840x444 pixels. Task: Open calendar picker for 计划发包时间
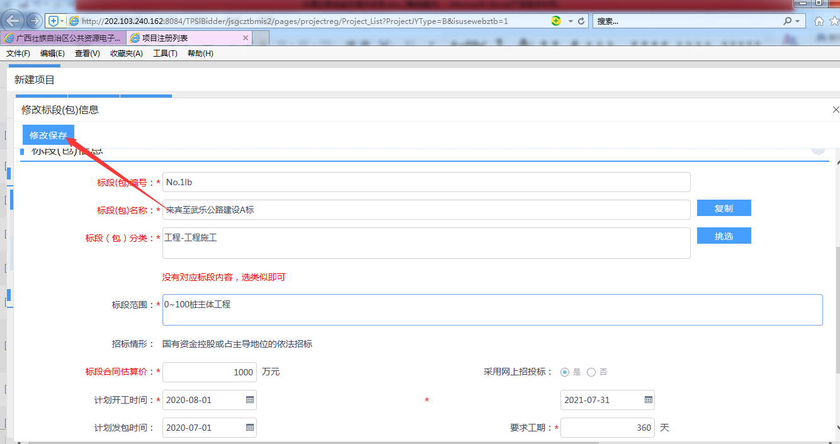point(249,428)
